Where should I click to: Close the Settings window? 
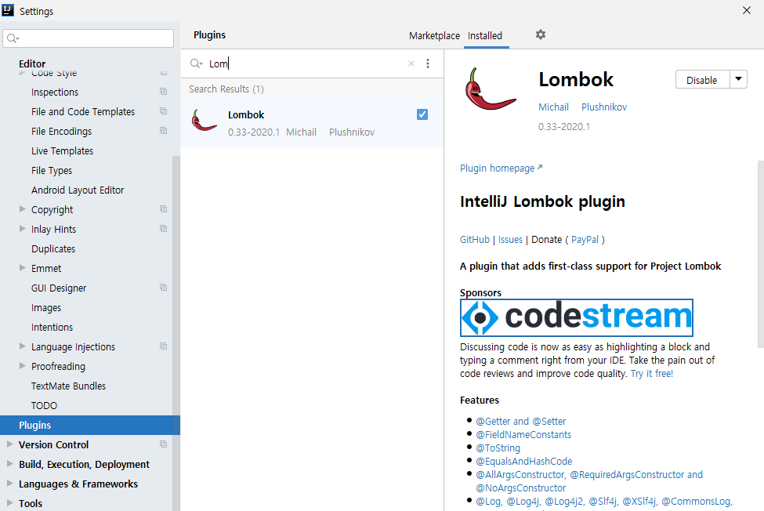(747, 10)
